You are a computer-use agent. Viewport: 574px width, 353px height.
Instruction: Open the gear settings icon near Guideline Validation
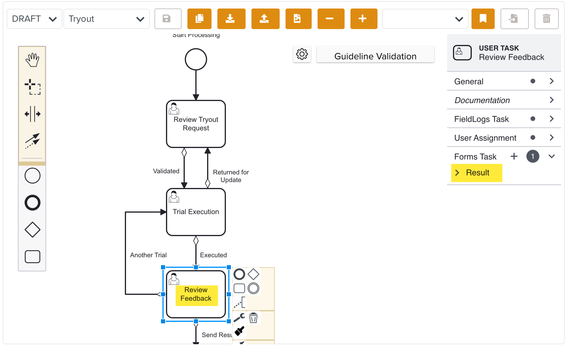(302, 54)
